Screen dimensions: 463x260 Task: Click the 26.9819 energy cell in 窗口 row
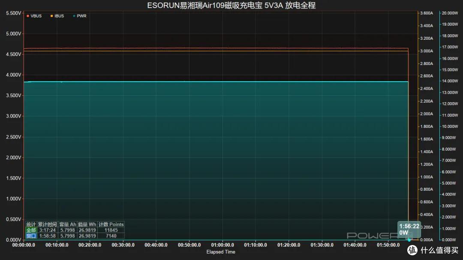[87, 236]
